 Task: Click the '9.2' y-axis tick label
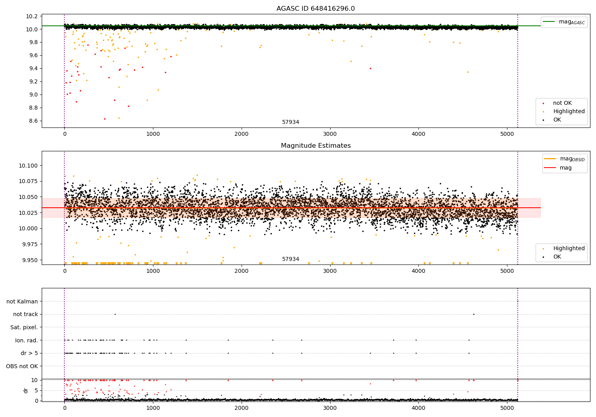point(33,82)
